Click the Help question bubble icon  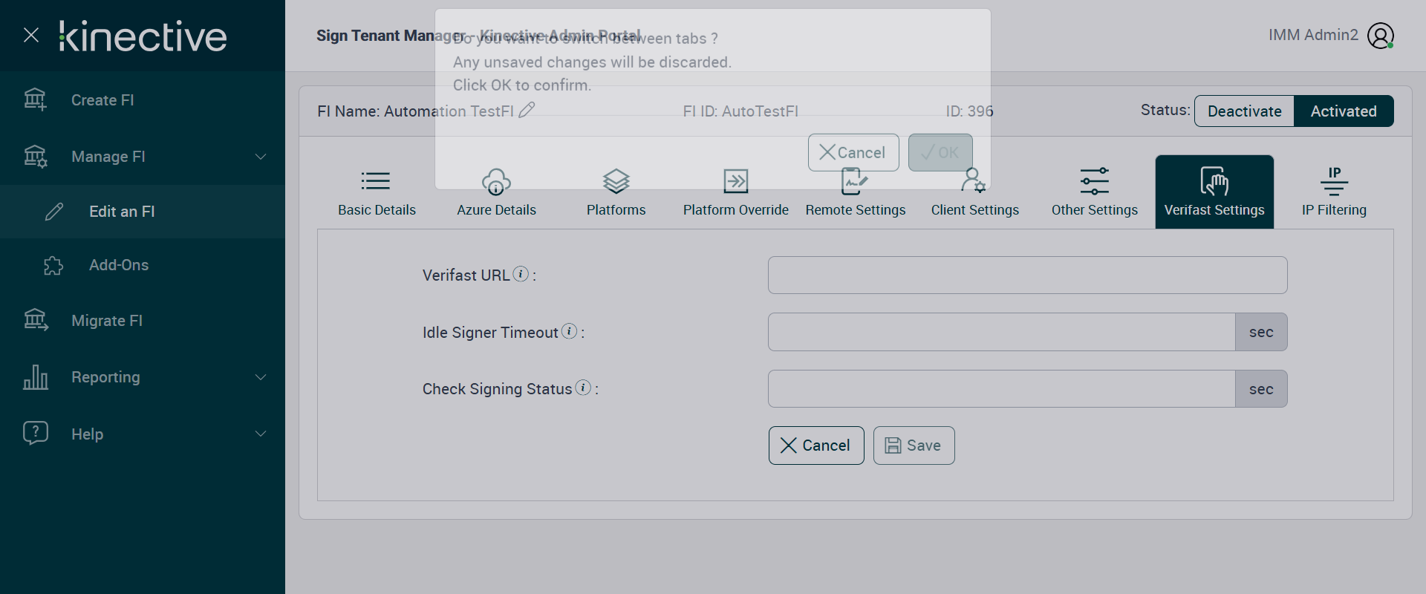pos(36,433)
